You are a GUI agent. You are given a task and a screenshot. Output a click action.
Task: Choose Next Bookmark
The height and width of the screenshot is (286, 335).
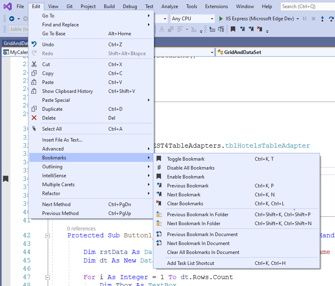point(236,195)
